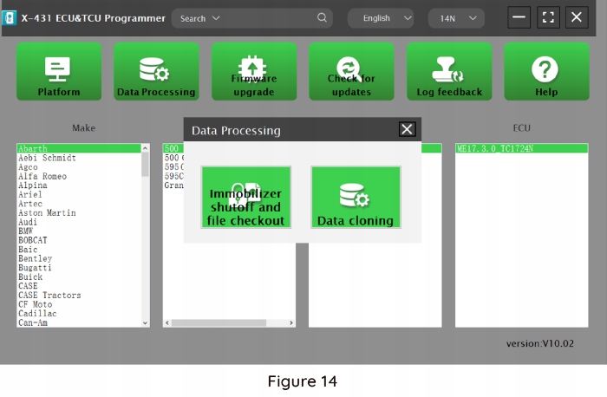607x397 pixels.
Task: Select Abarth in the Make list
Action: coord(79,148)
